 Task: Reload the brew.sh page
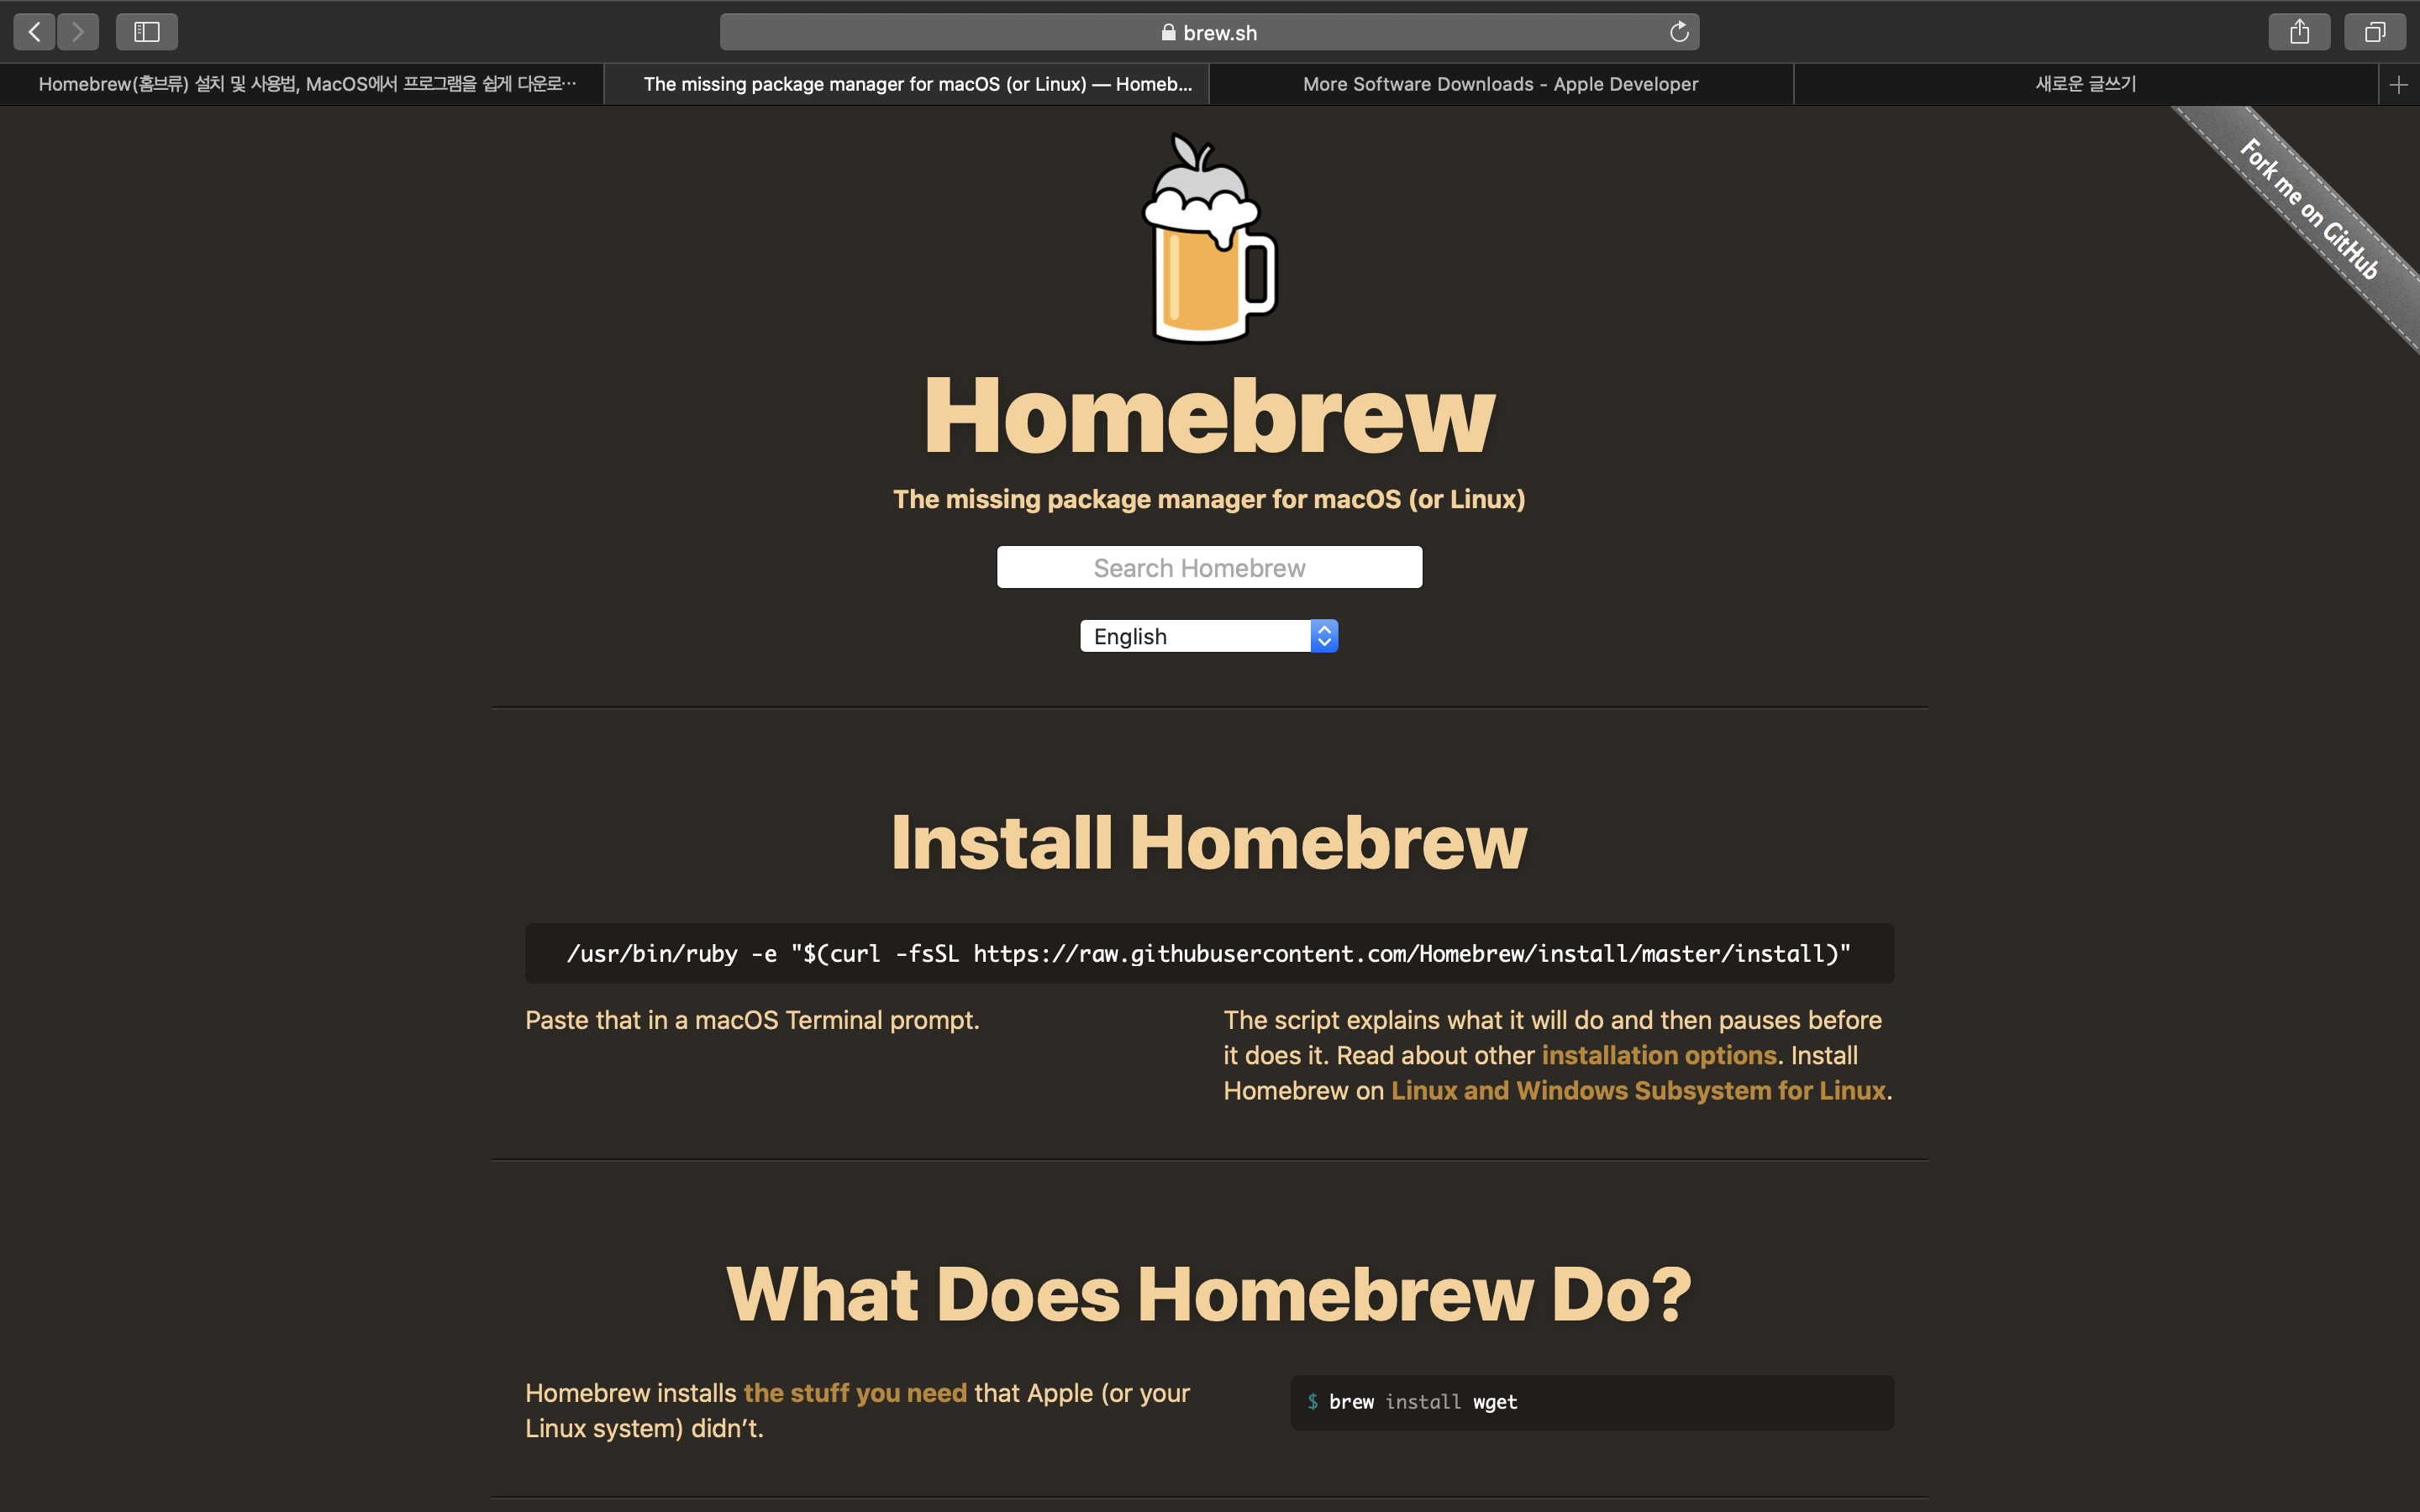[x=1679, y=32]
